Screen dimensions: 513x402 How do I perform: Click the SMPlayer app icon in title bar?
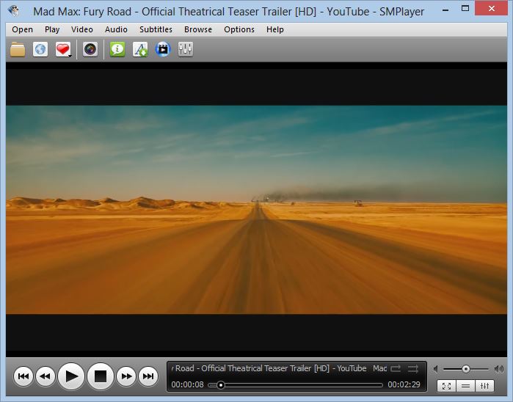pos(14,11)
